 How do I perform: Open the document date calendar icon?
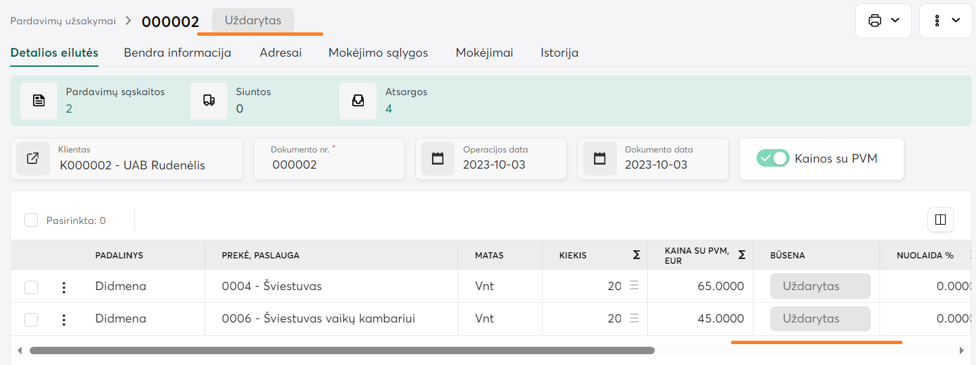(x=600, y=159)
